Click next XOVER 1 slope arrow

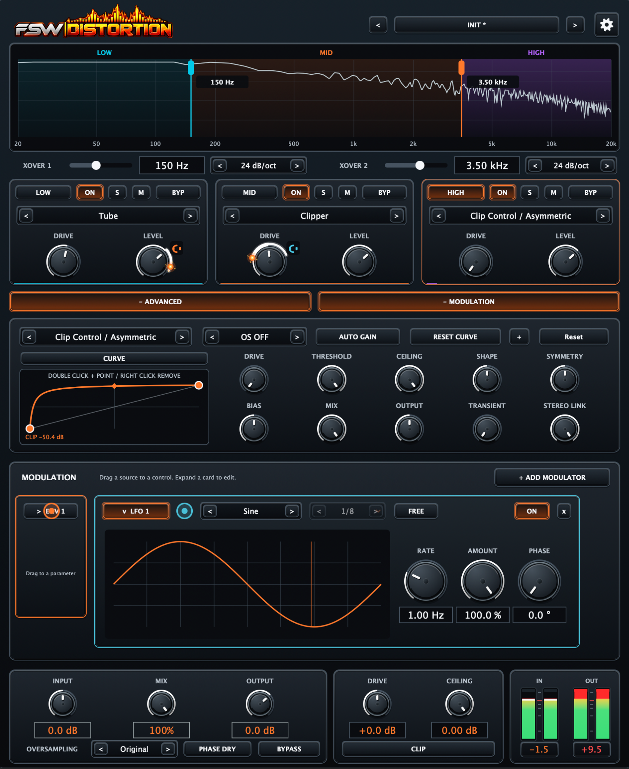[297, 166]
